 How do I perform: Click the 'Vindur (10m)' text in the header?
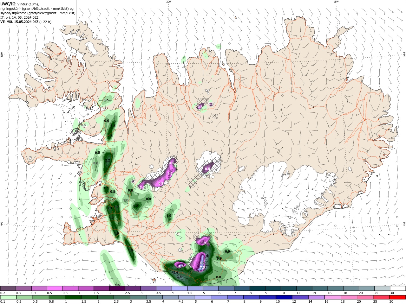pos(28,4)
